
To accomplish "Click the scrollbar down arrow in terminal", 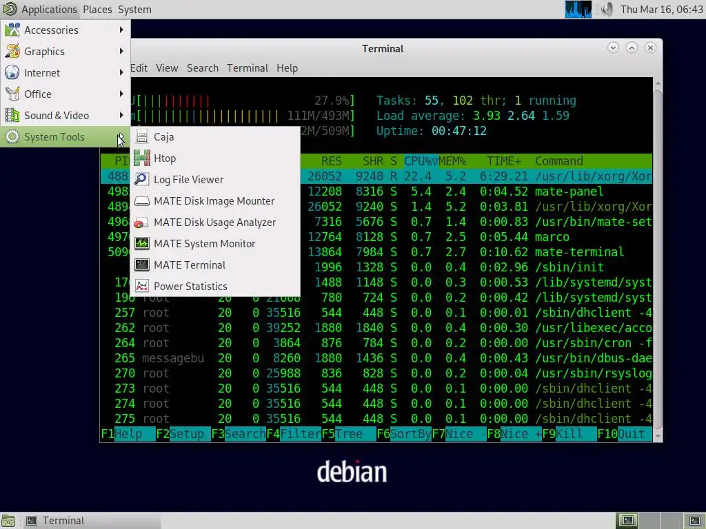I will (657, 436).
